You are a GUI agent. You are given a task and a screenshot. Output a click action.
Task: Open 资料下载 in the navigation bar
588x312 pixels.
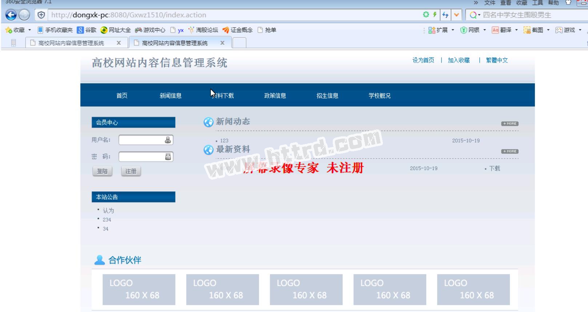223,96
